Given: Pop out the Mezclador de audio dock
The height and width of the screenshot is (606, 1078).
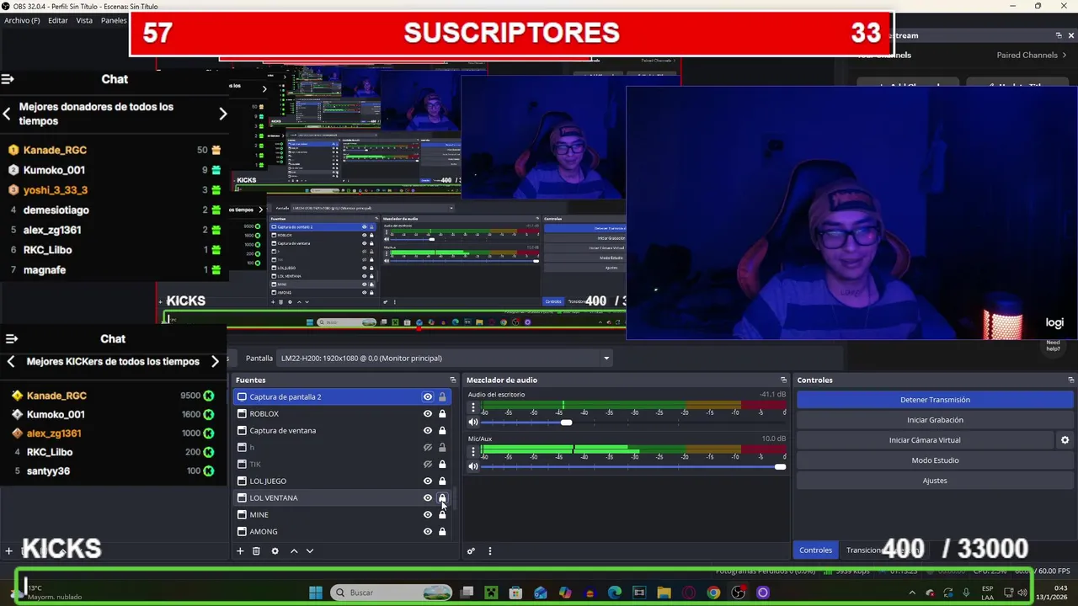Looking at the screenshot, I should tap(783, 380).
